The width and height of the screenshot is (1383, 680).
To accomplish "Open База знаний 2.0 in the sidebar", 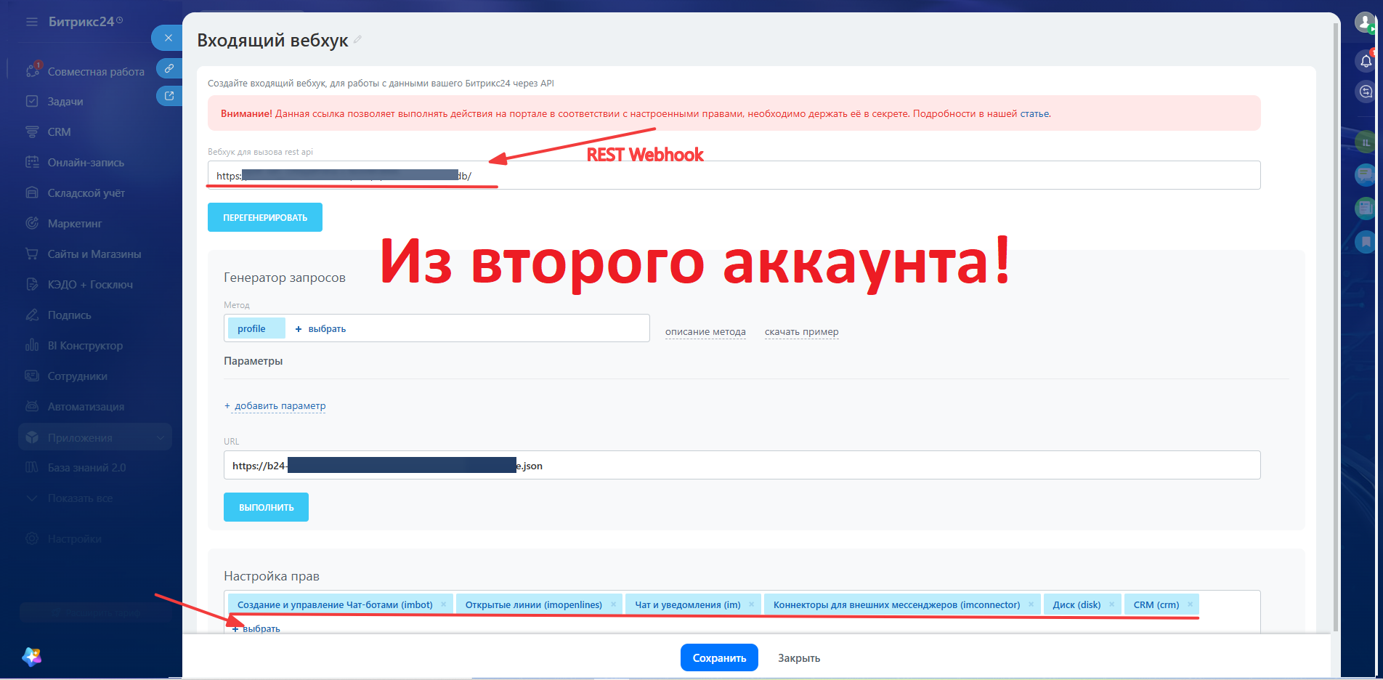I will (x=86, y=468).
